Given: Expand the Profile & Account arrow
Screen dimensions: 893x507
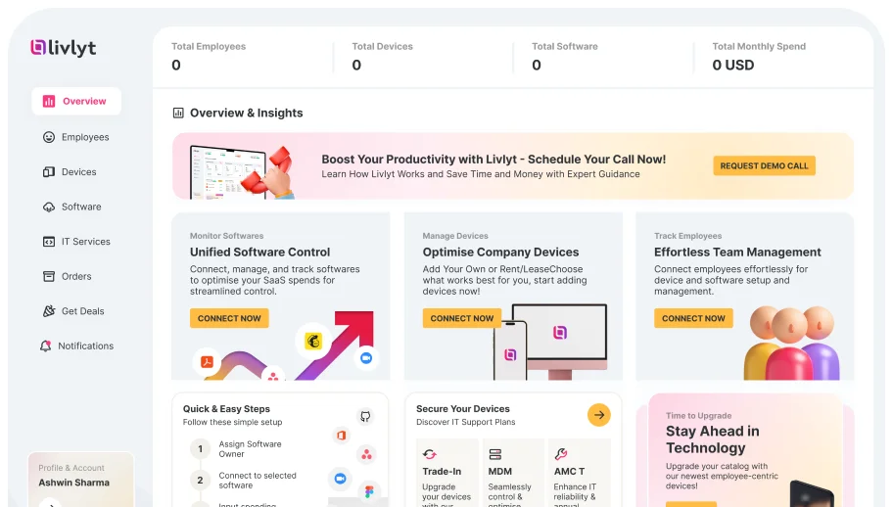Looking at the screenshot, I should coord(50,502).
